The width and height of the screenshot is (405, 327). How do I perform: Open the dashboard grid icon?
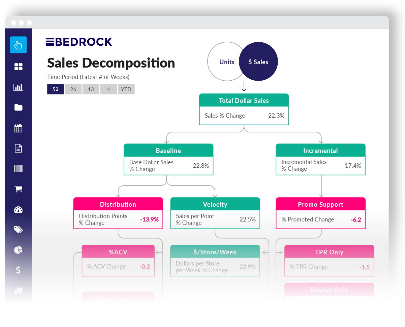(18, 67)
